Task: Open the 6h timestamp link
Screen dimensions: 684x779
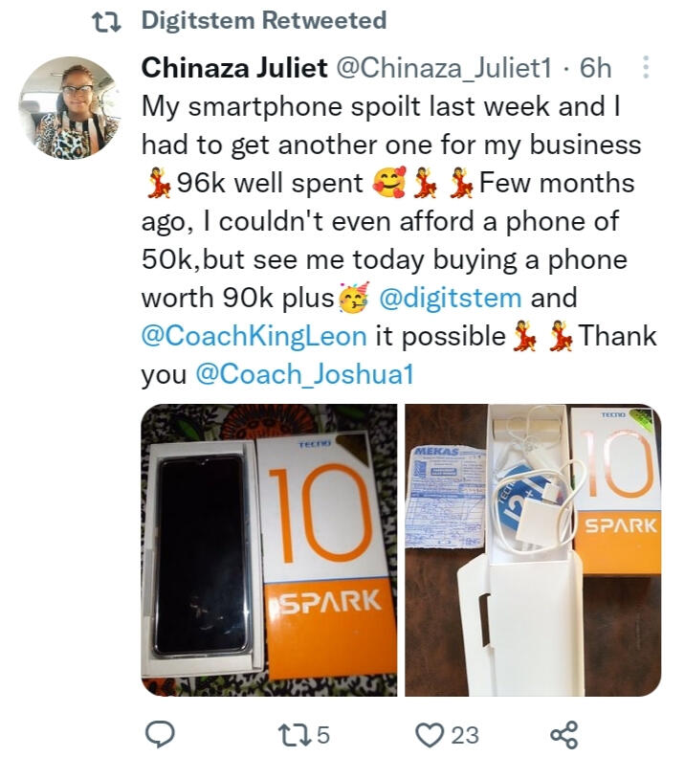Action: 595,68
